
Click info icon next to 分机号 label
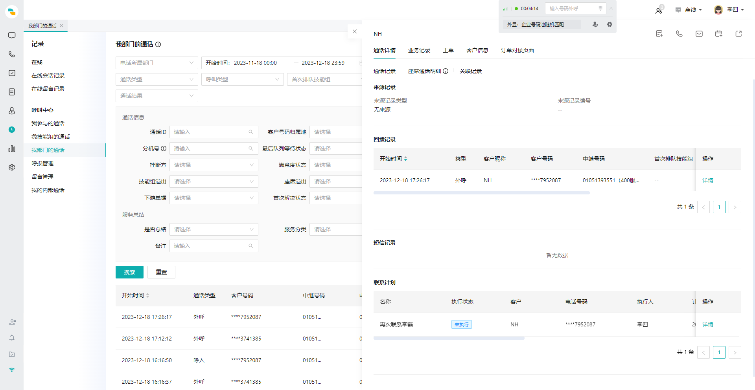click(164, 148)
